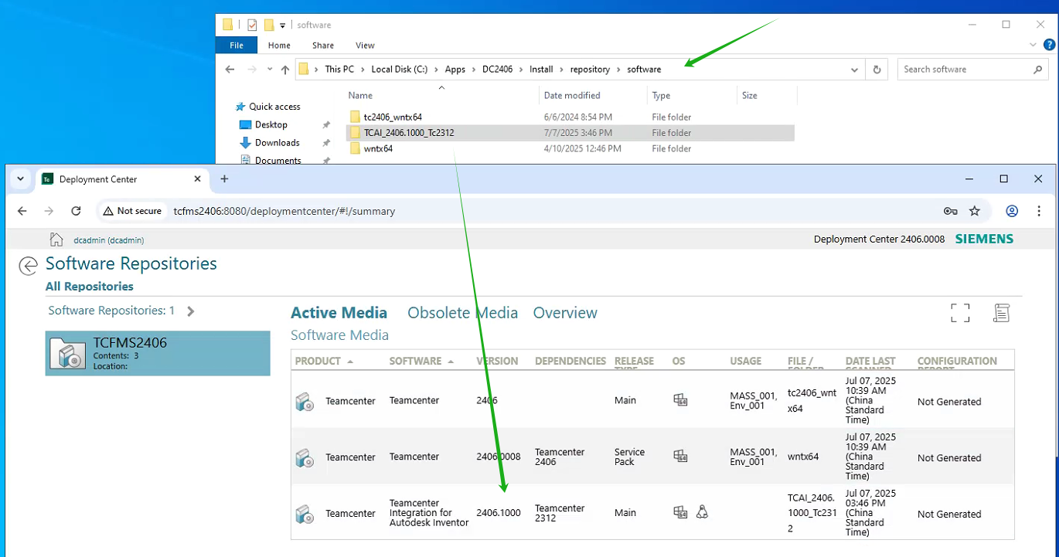1059x557 pixels.
Task: Switch to the Overview tab
Action: coord(565,313)
